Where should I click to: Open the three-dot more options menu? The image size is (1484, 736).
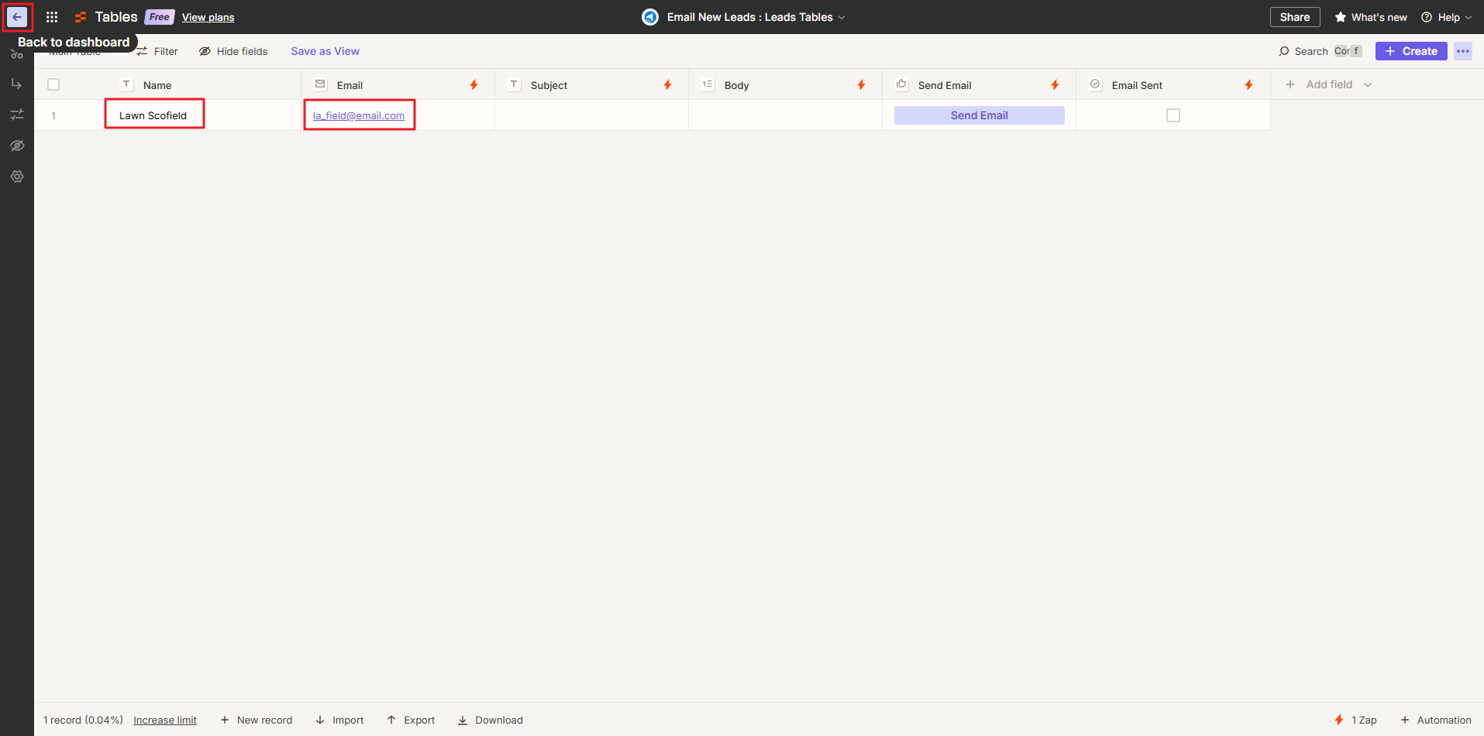tap(1462, 51)
